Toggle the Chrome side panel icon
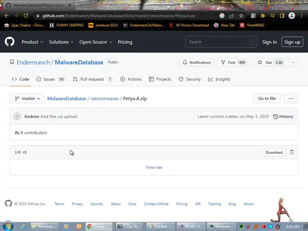This screenshot has height=231, width=308. (x=282, y=16)
